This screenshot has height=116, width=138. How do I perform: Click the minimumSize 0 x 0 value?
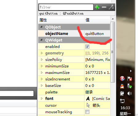click(x=90, y=66)
